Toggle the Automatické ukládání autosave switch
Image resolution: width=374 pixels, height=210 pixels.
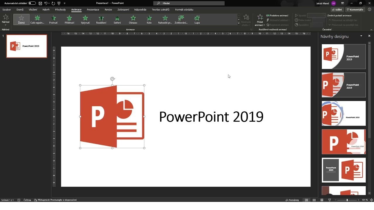[x=32, y=3]
